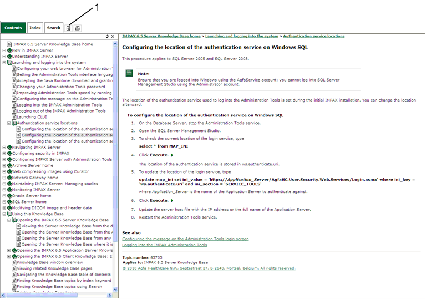Click the Print icon in the tab bar

(x=78, y=28)
